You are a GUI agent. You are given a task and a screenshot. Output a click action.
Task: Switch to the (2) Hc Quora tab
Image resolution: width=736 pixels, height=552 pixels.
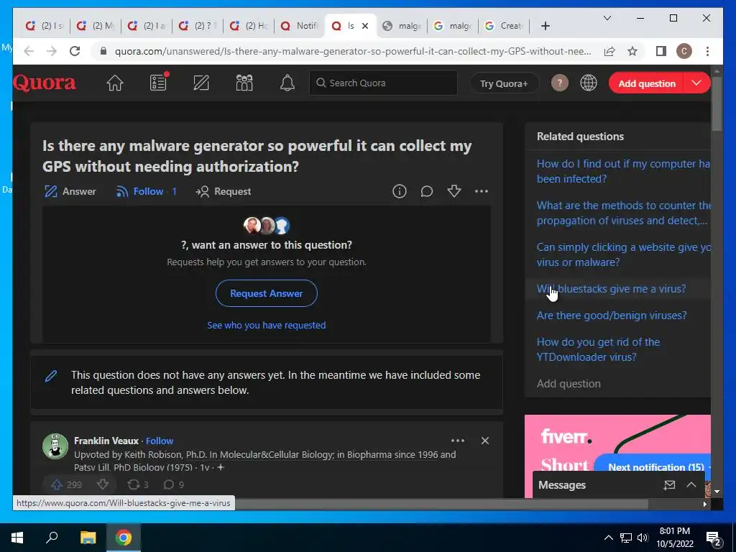coord(249,26)
